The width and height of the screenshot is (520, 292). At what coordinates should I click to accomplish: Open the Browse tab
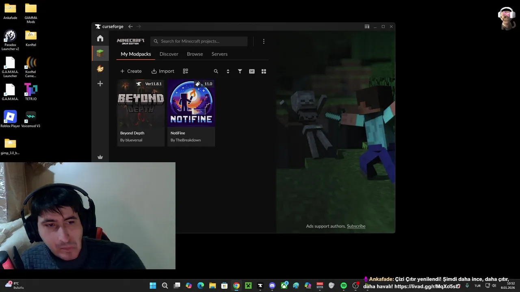point(195,54)
